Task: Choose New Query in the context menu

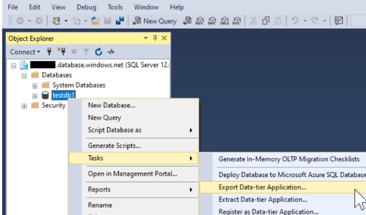Action: (x=134, y=118)
